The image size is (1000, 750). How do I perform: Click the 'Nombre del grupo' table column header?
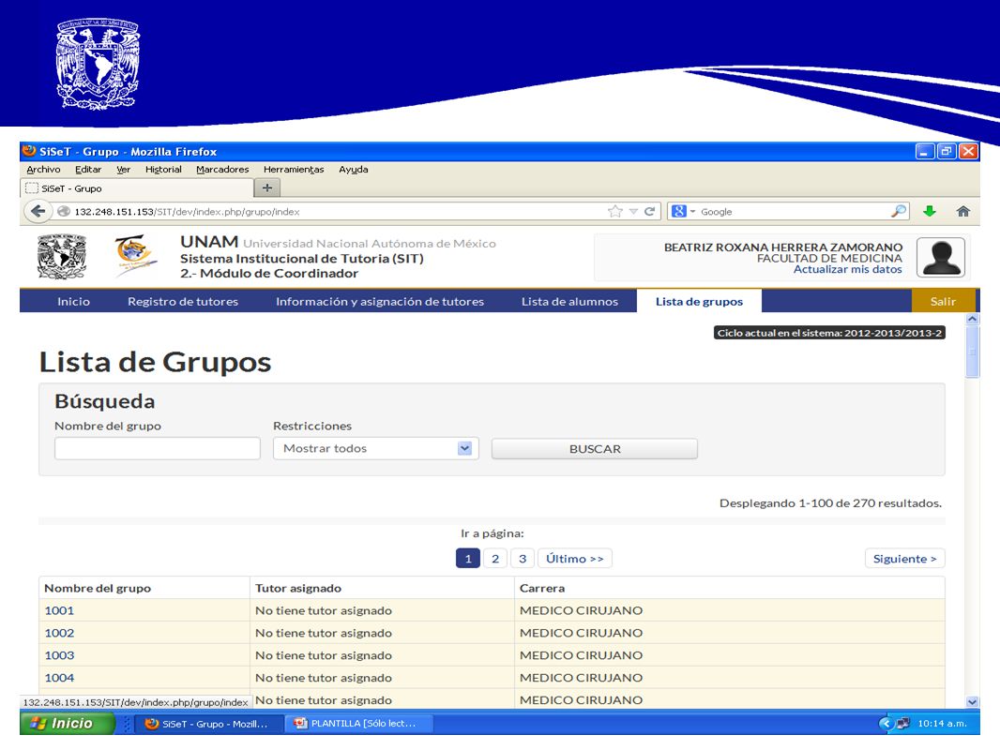tap(98, 588)
